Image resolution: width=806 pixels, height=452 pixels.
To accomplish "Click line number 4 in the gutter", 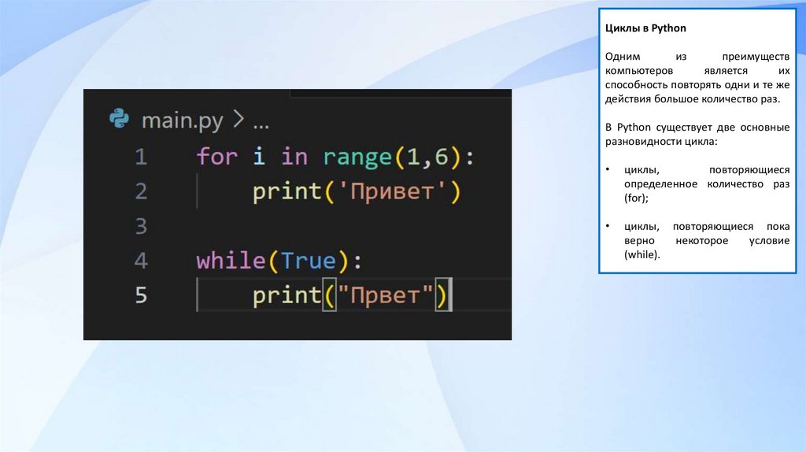I will (x=142, y=261).
